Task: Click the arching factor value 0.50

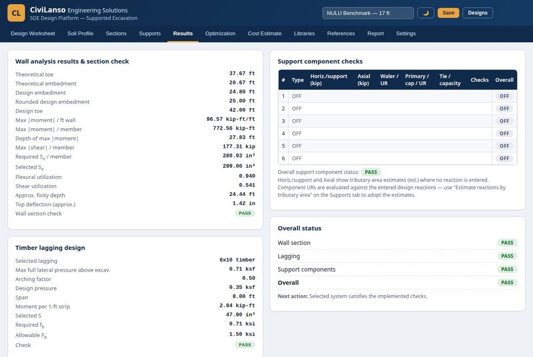Action: pyautogui.click(x=249, y=278)
